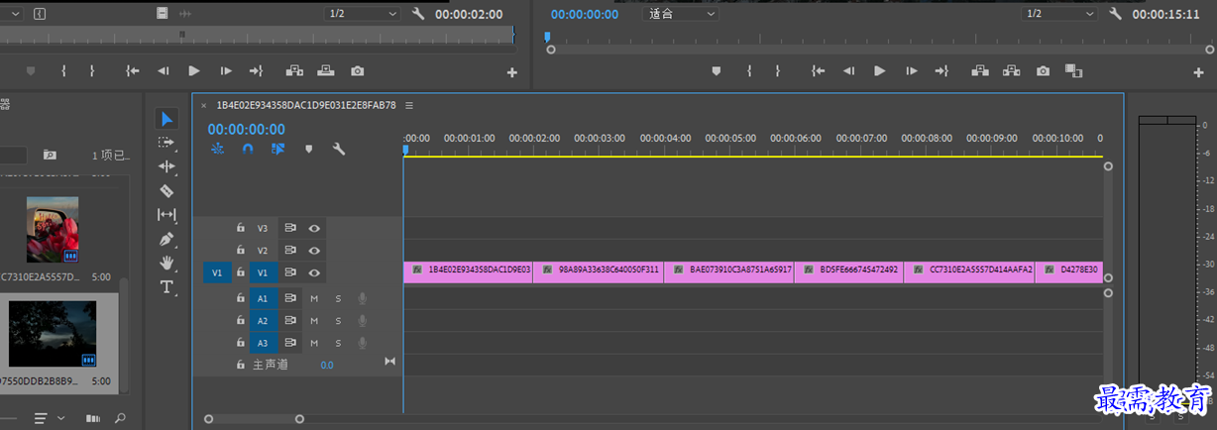Viewport: 1217px width, 430px height.
Task: Select the Ripple Edit tool
Action: 166,166
